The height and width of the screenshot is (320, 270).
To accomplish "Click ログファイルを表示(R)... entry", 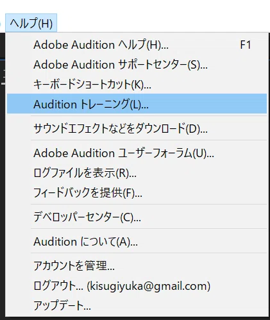I will [x=137, y=173].
